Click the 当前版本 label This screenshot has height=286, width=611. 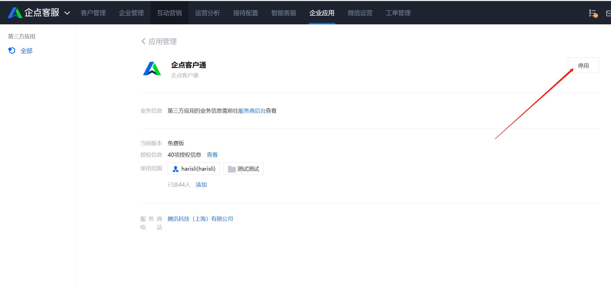[x=151, y=143]
